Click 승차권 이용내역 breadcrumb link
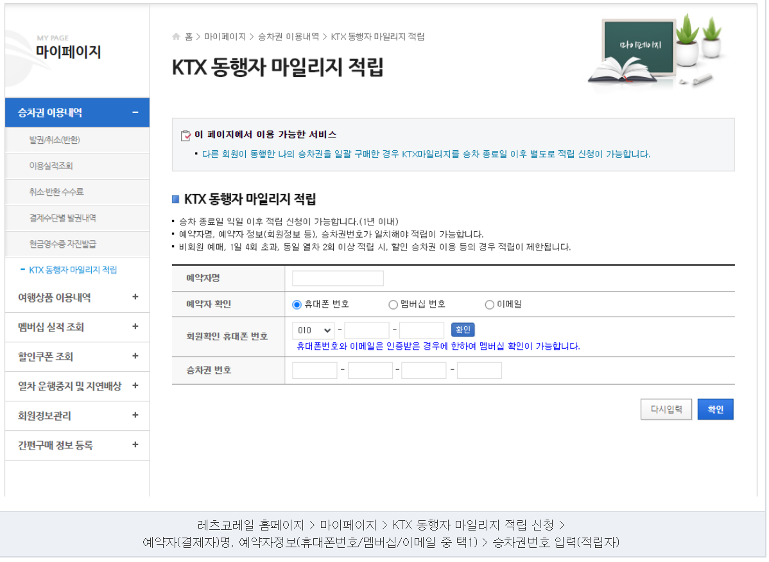This screenshot has width=769, height=562. [x=289, y=37]
